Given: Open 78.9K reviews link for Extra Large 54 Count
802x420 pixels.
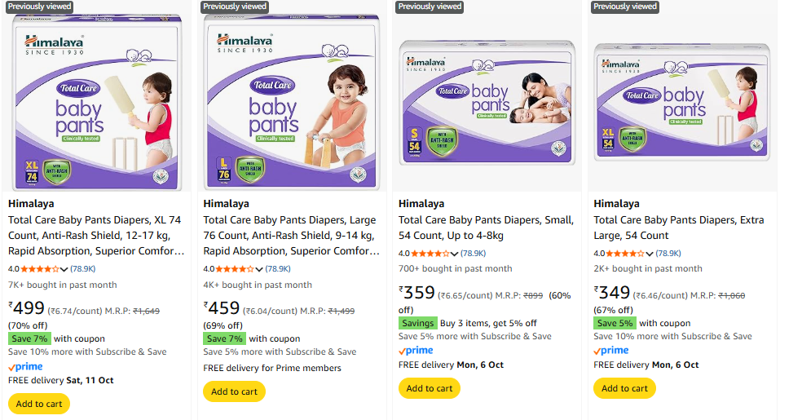Looking at the screenshot, I should [668, 254].
